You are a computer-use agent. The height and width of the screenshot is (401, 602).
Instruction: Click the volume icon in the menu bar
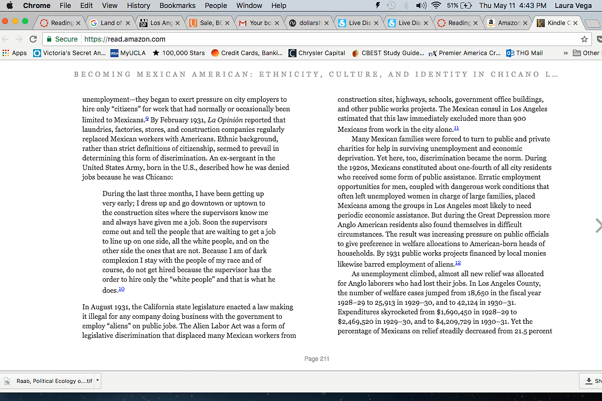(x=420, y=6)
